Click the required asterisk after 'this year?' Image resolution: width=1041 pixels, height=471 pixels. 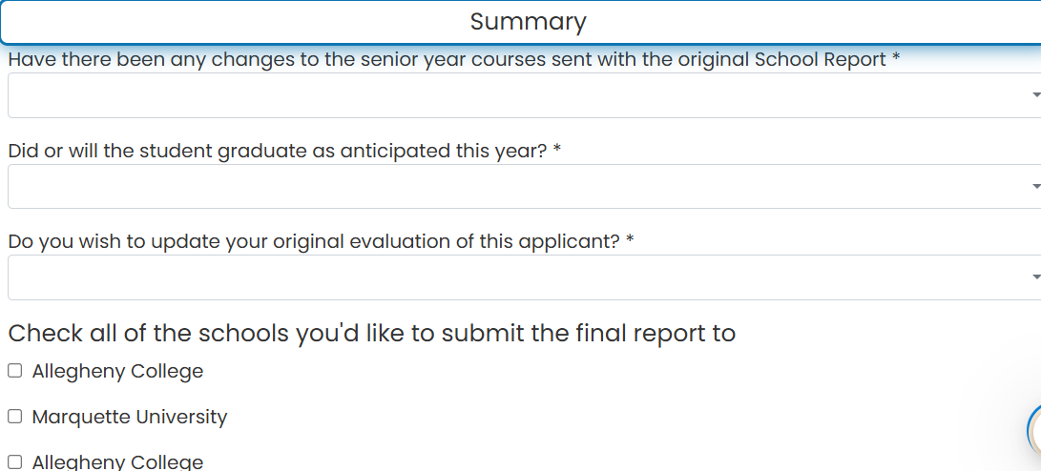(x=557, y=150)
